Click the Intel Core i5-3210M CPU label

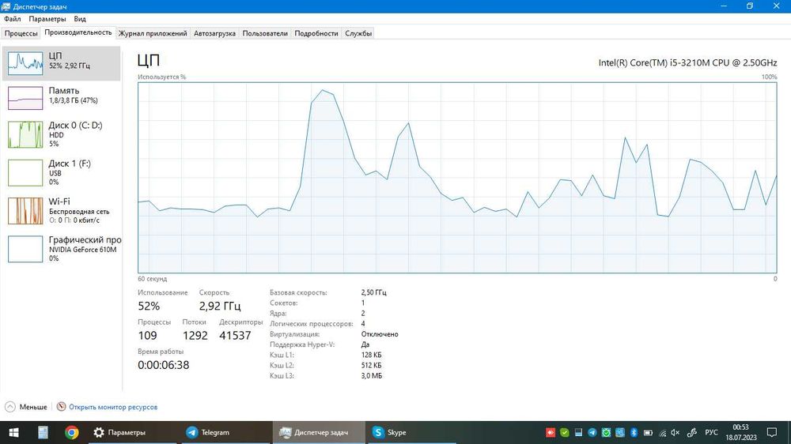pos(687,63)
